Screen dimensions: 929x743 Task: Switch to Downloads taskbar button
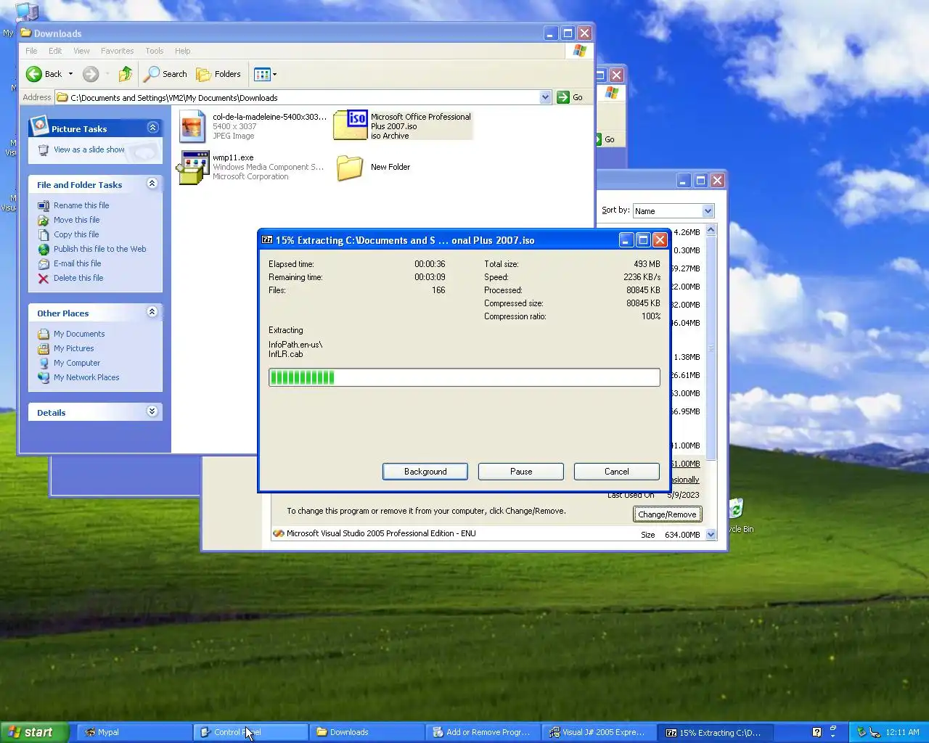367,732
